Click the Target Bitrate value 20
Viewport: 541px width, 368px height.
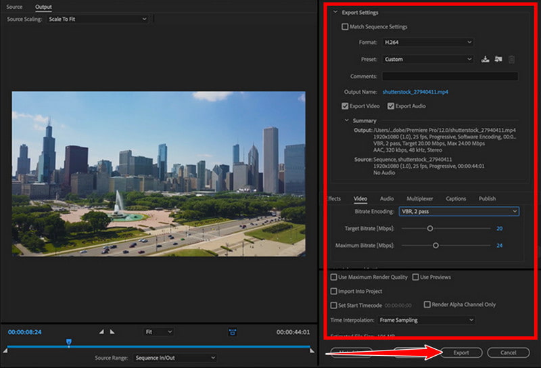coord(499,229)
